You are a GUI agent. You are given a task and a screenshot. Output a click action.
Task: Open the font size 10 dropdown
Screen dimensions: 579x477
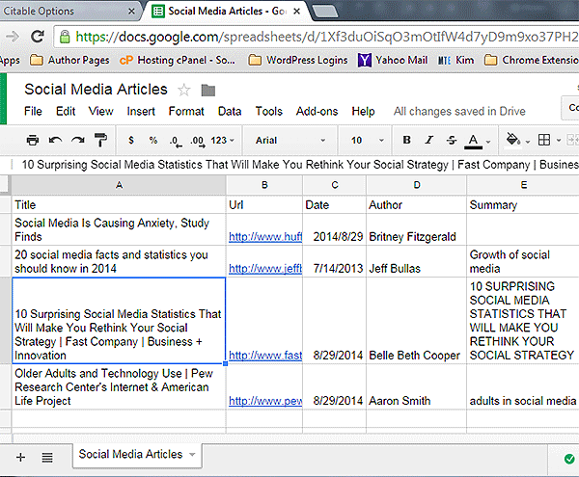click(366, 141)
